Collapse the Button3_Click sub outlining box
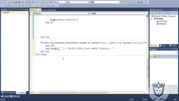The width and height of the screenshot is (179, 101). (x=35, y=43)
